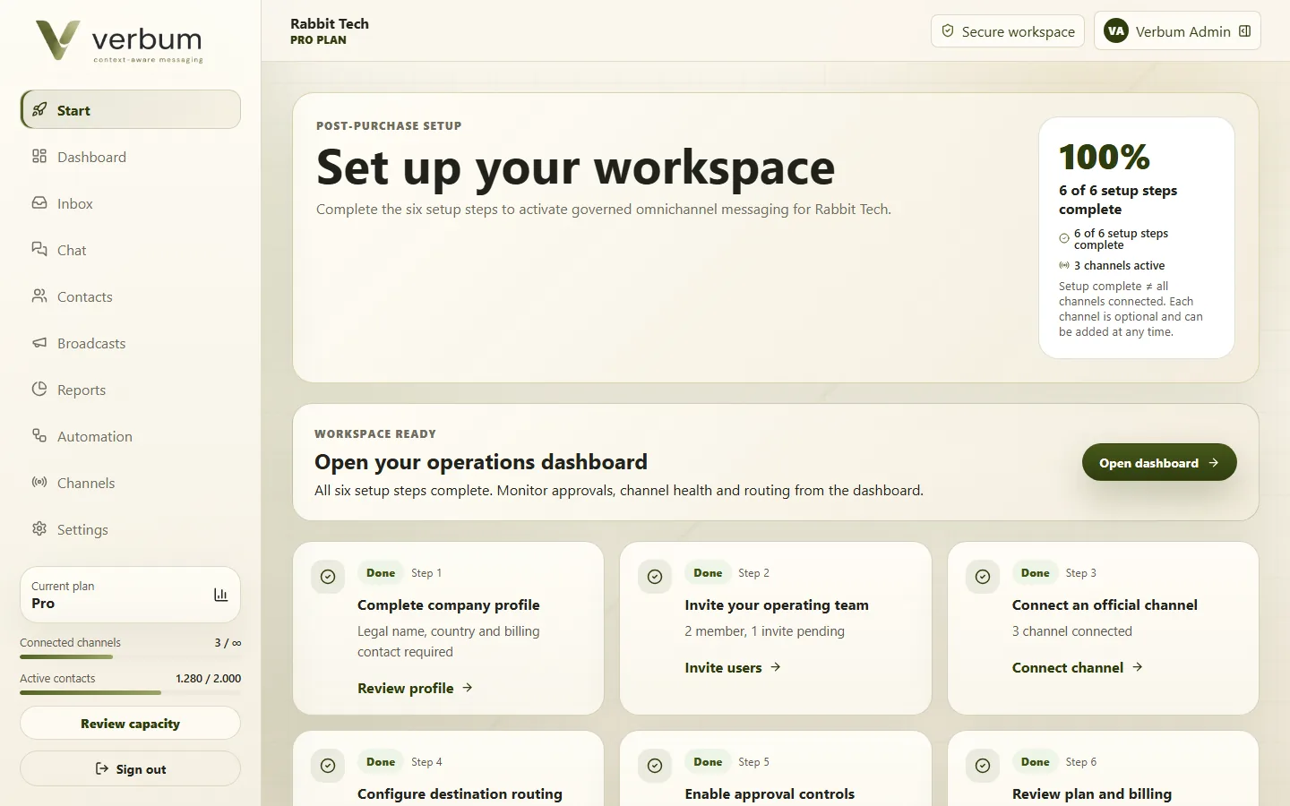Click the Connect an official channel heading
1290x806 pixels.
(x=1105, y=605)
